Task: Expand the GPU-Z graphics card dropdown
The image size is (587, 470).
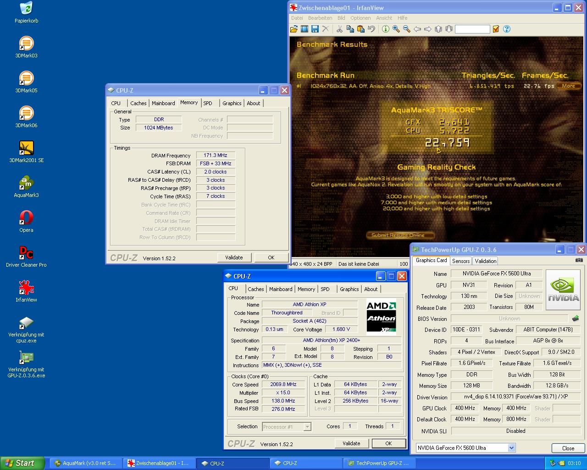Action: coord(511,448)
